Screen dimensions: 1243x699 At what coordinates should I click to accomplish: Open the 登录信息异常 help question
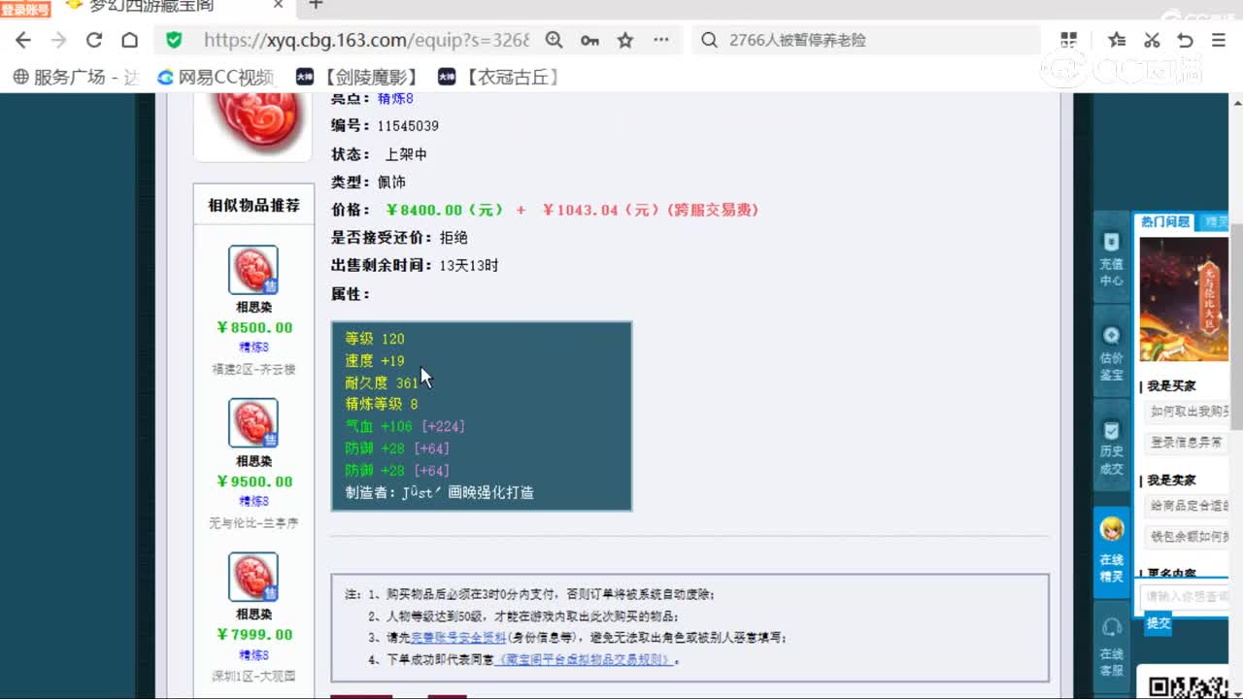(x=1188, y=442)
